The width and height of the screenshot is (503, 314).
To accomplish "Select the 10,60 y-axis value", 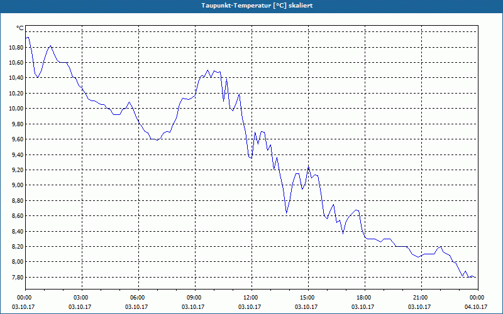I will (15, 62).
